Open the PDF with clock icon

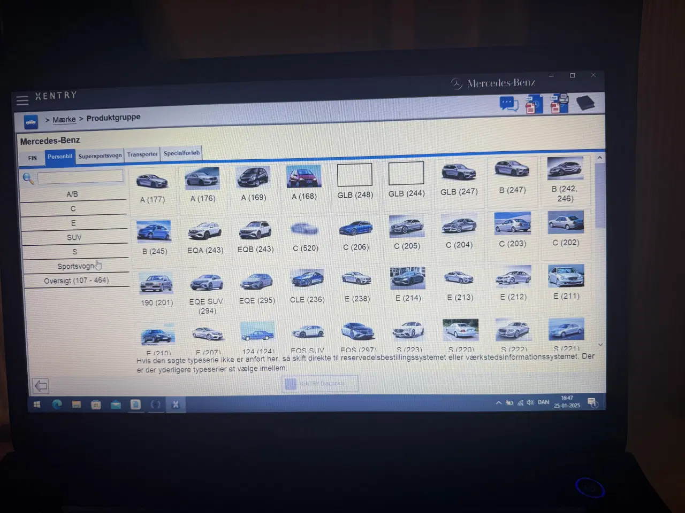click(x=534, y=104)
